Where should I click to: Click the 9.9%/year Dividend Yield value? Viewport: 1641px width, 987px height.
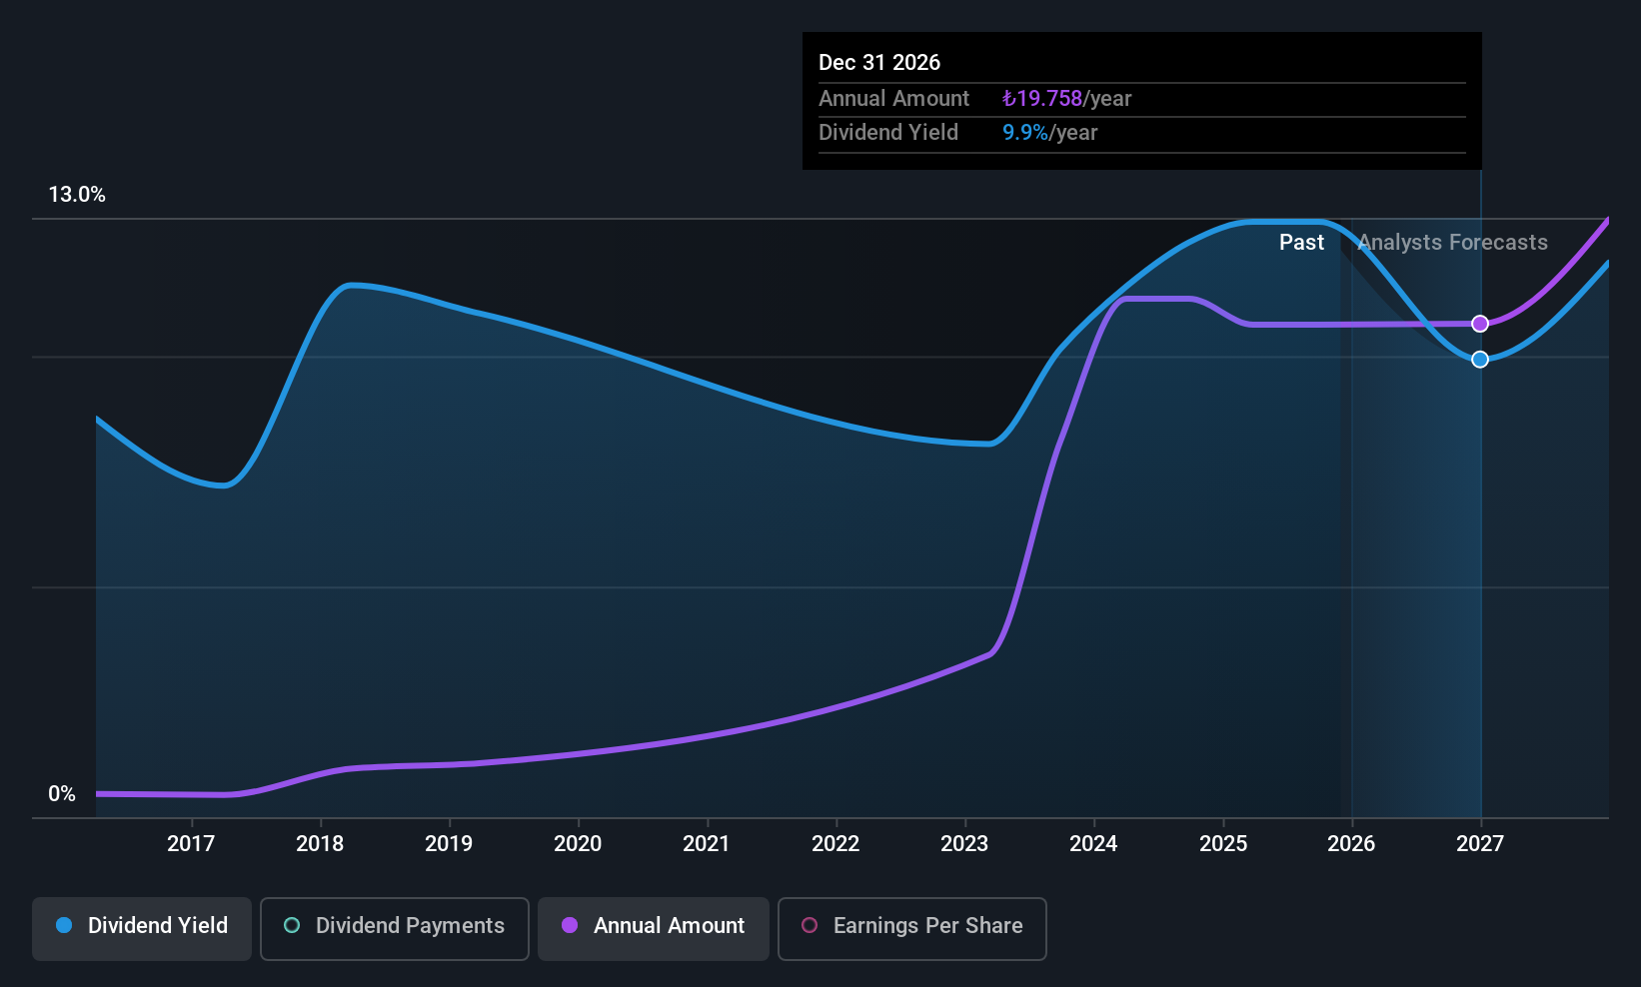point(1049,133)
